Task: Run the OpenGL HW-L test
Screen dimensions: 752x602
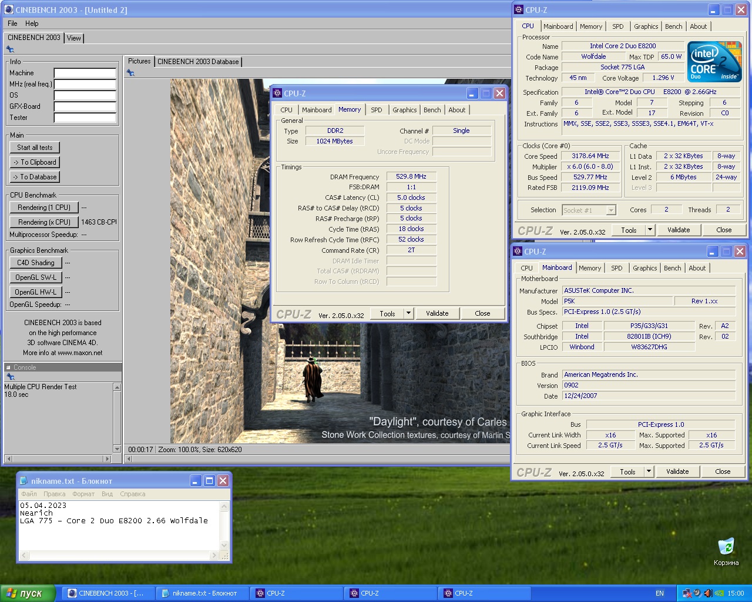Action: point(36,292)
